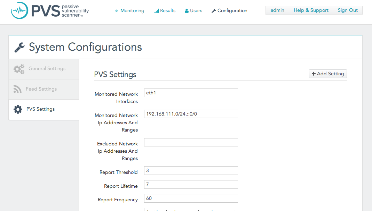The height and width of the screenshot is (211, 372).
Task: Click the Report Threshold label
Action: pyautogui.click(x=119, y=172)
